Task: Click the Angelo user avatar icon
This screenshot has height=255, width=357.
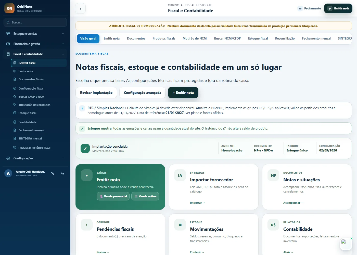Action: coord(8,173)
